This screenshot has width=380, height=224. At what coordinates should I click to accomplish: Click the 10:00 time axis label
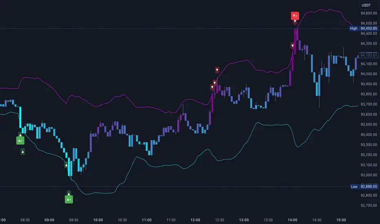[98, 219]
